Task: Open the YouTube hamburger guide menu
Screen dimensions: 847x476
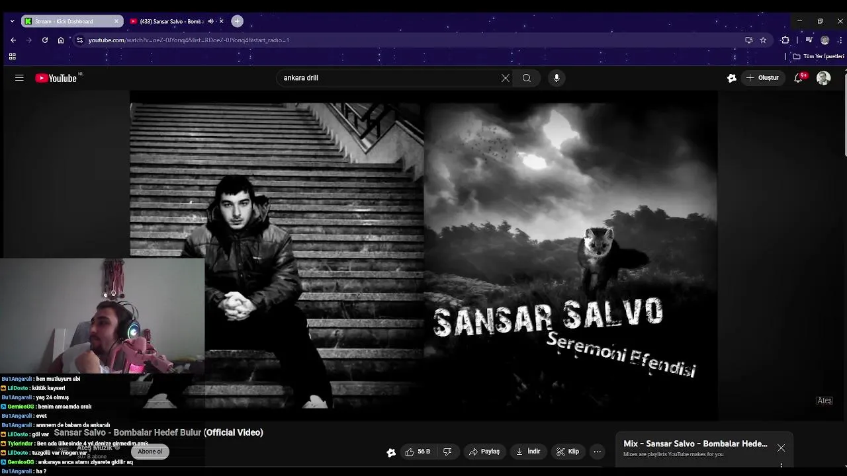Action: [x=19, y=78]
